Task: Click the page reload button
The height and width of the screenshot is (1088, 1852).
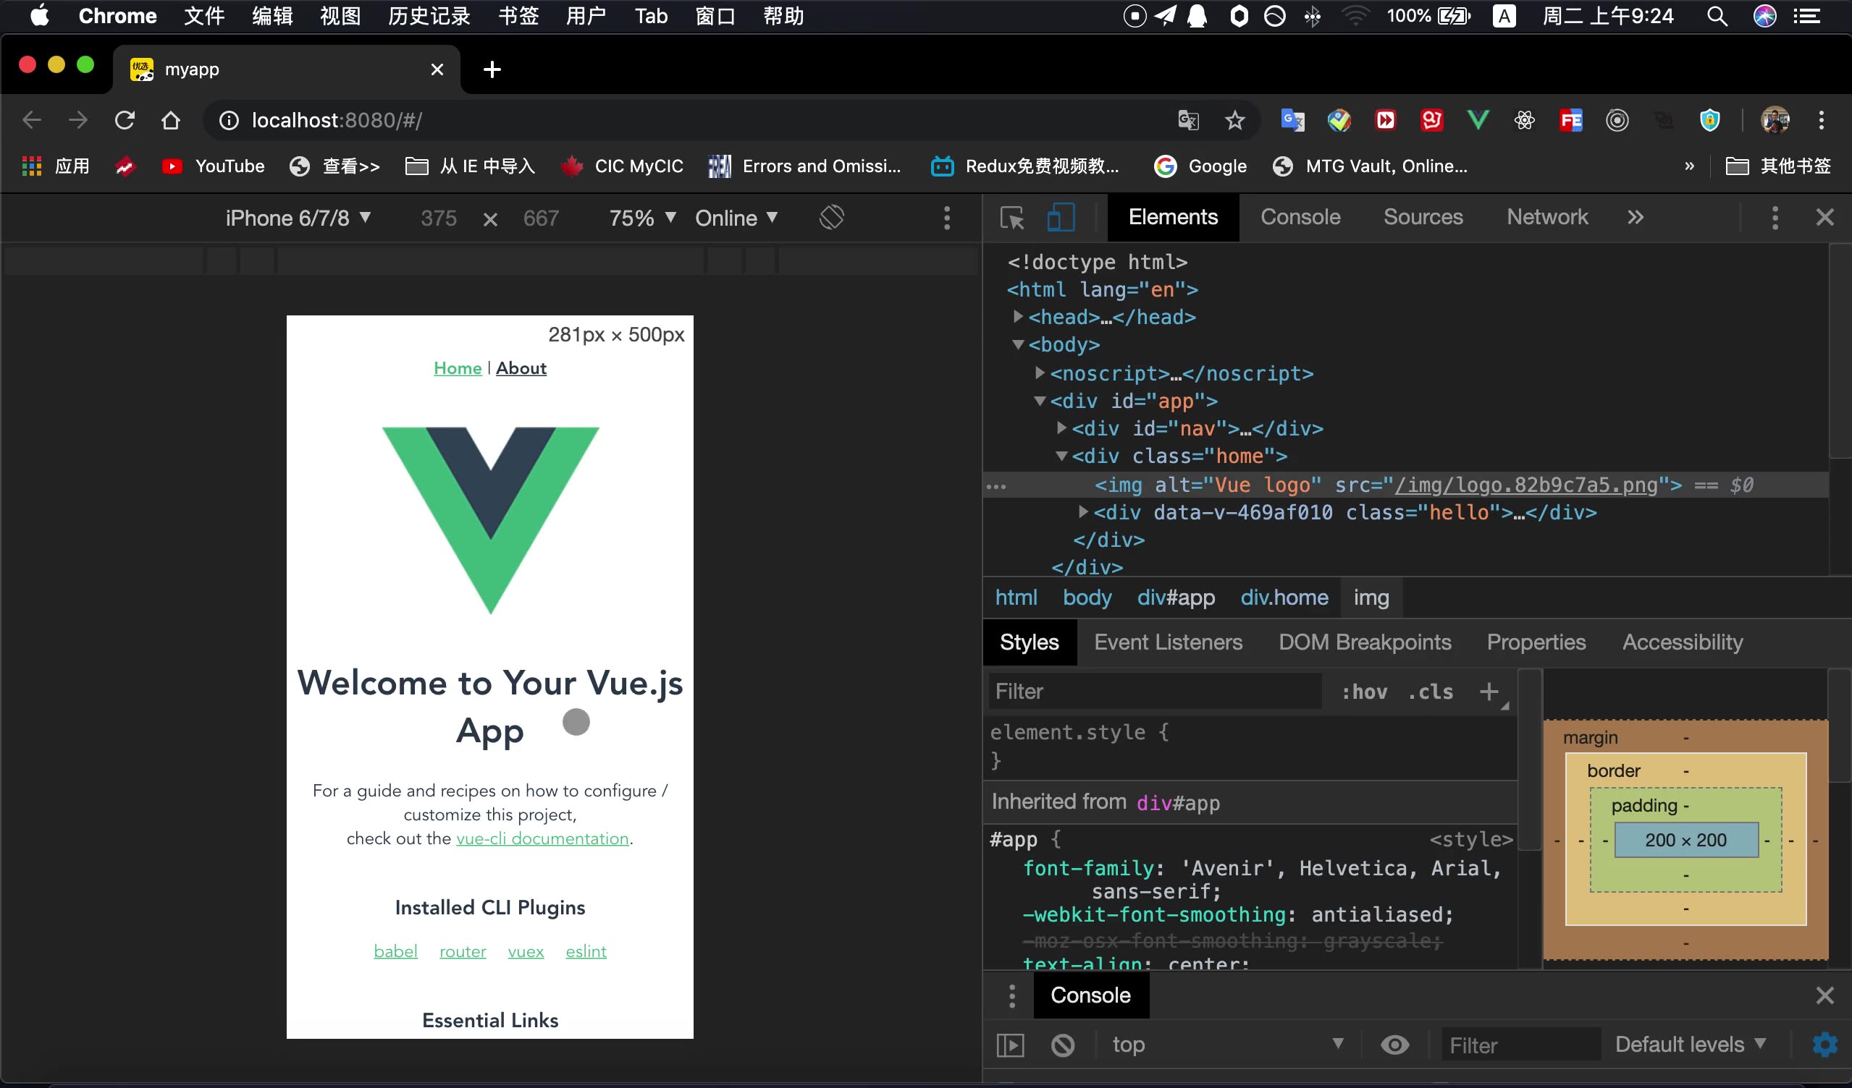Action: (x=125, y=120)
